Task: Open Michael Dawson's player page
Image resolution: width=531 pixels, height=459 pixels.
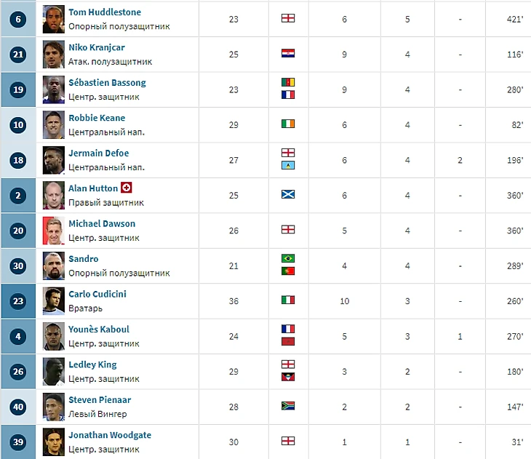Action: (101, 223)
